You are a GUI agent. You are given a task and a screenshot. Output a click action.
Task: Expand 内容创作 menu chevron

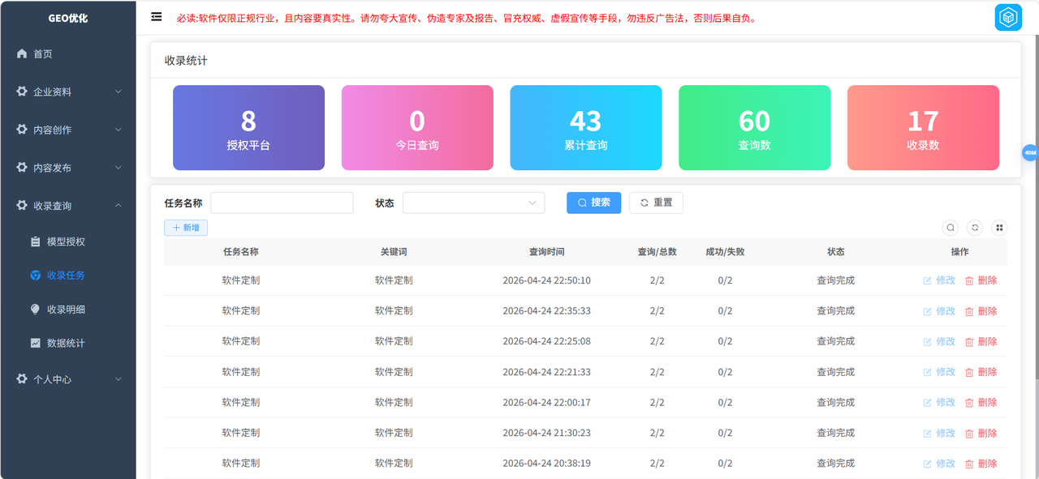pyautogui.click(x=119, y=130)
